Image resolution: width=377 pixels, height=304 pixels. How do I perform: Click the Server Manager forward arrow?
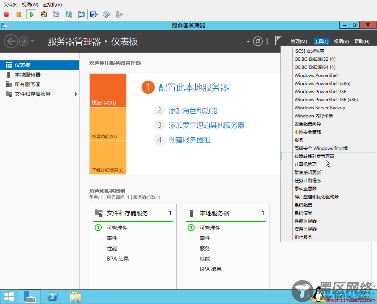pos(24,41)
